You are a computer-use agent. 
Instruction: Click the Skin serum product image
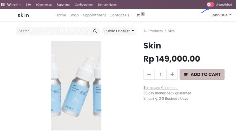pyautogui.click(x=76, y=86)
